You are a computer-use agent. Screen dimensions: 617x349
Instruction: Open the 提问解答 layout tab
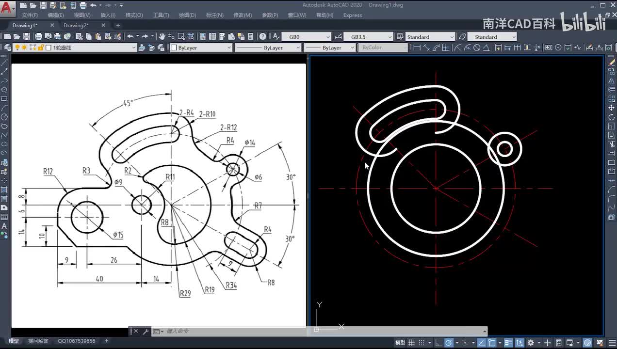38,341
